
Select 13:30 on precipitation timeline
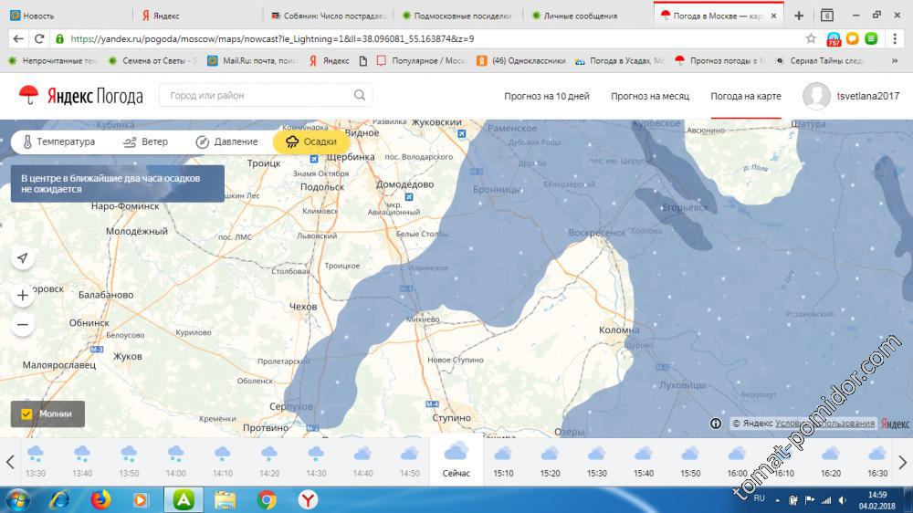pos(36,461)
